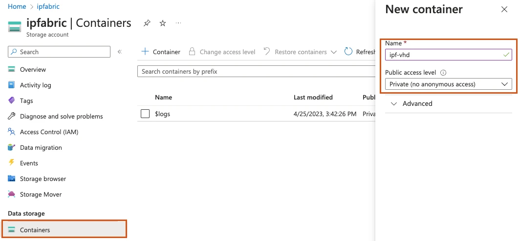520x241 pixels.
Task: Favorite the page with star icon
Action: [x=163, y=23]
